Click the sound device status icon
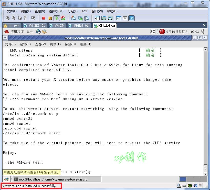 pyautogui.click(x=195, y=186)
